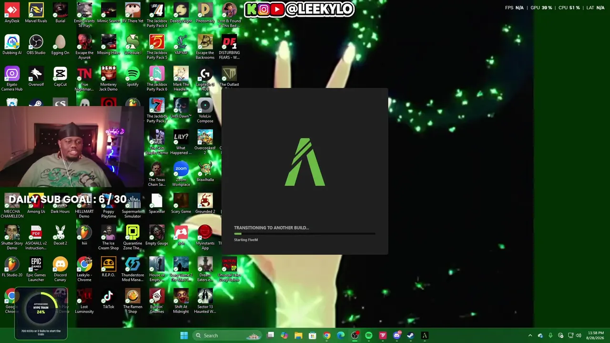Switch to Discord on the taskbar
Screen dimensions: 610x343
point(396,335)
